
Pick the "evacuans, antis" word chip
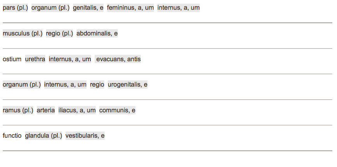(x=118, y=59)
